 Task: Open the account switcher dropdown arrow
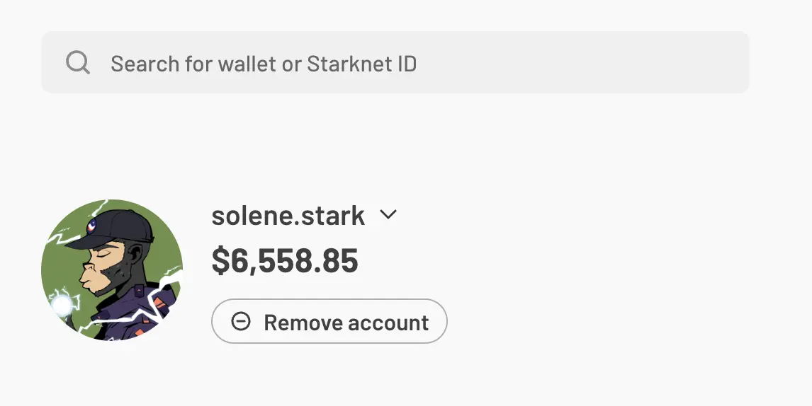coord(388,214)
